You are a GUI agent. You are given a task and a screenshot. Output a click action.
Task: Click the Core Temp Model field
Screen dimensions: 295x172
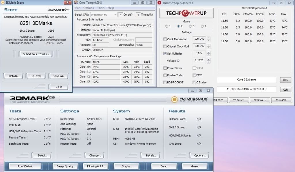point(122,25)
